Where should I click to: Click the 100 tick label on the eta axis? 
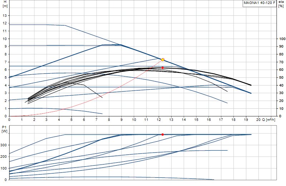coord(282,39)
